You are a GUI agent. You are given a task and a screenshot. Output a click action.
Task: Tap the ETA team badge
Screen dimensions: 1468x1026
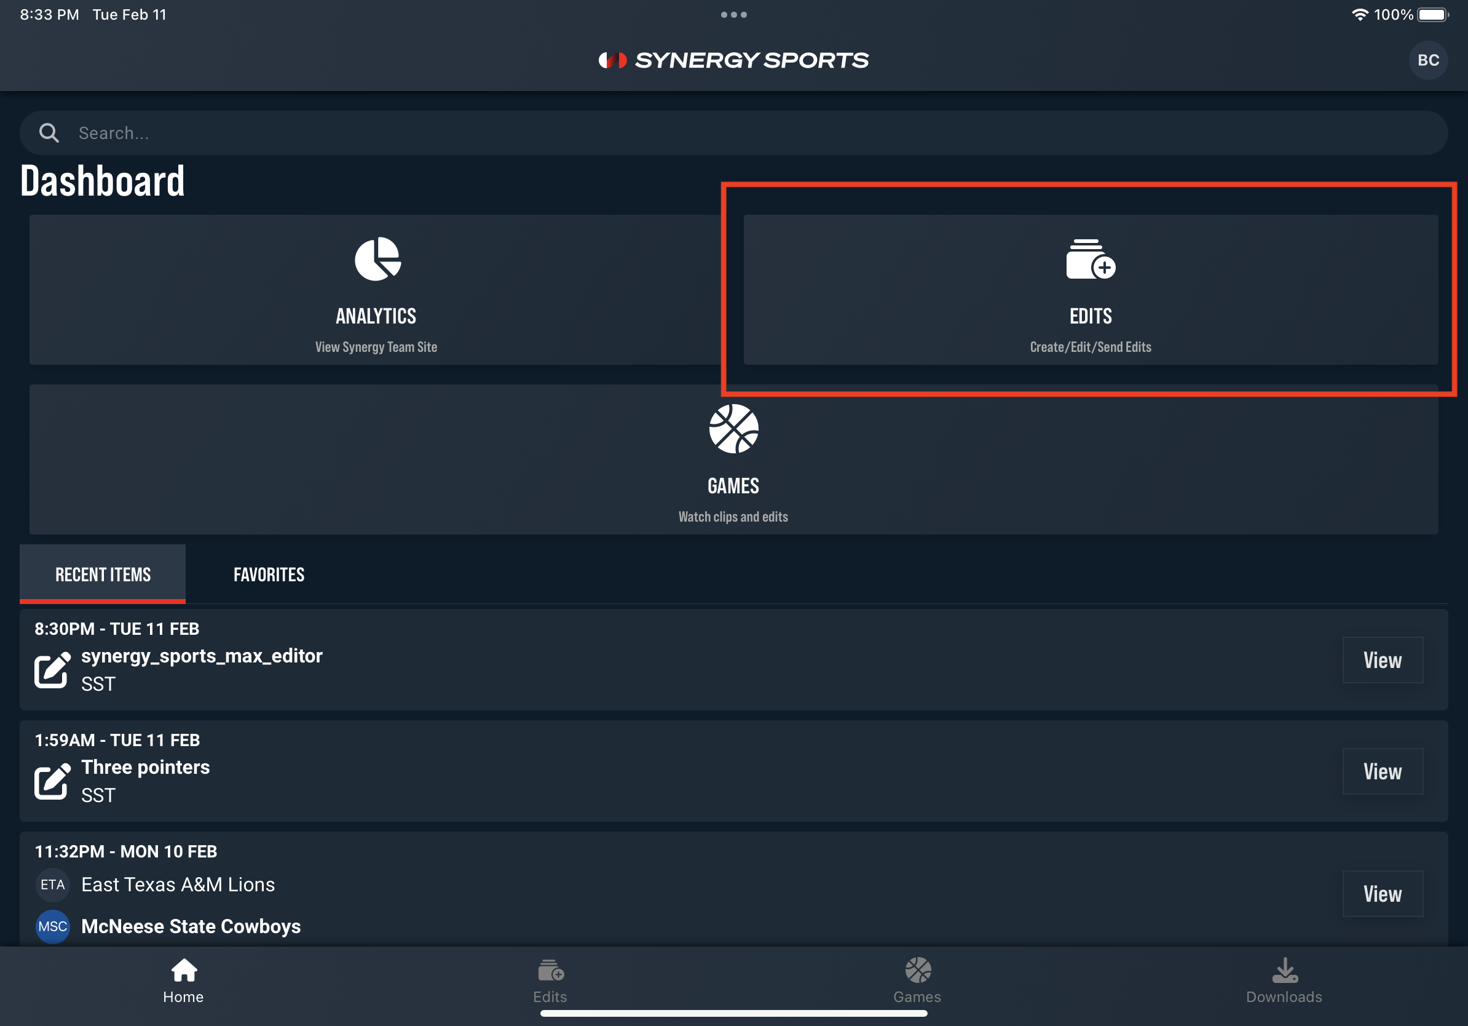(52, 885)
